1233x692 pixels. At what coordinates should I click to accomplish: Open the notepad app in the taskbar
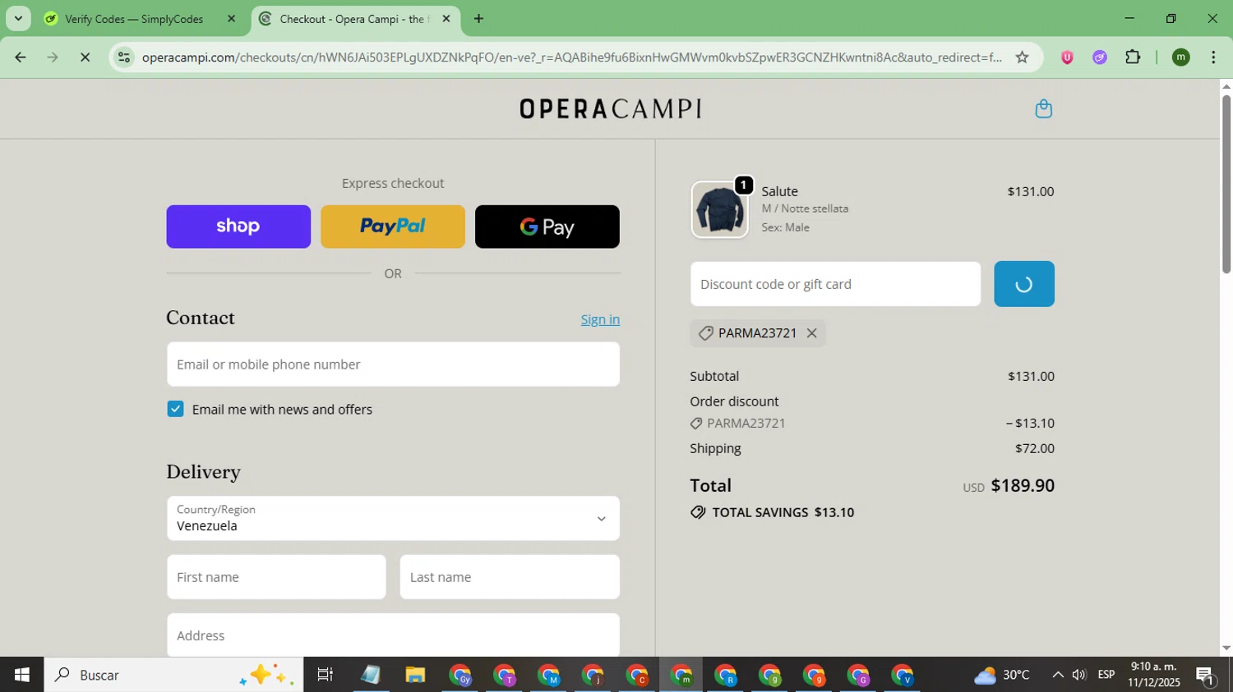point(370,675)
